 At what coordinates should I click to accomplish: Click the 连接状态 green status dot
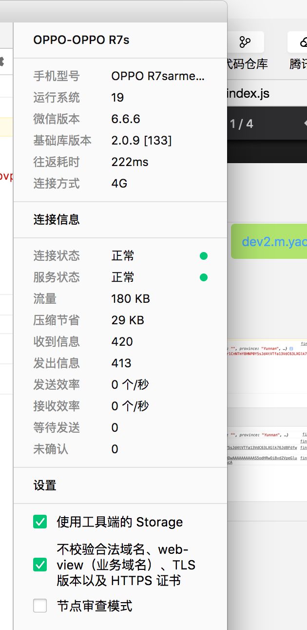[204, 256]
